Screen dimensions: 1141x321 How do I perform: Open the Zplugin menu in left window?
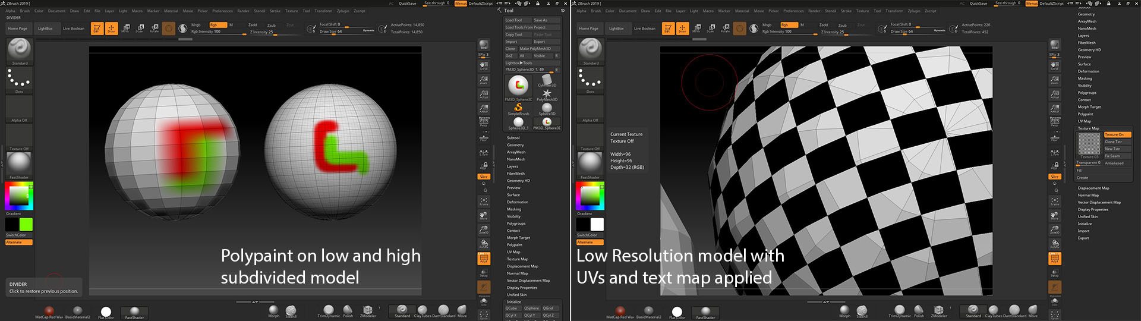[x=343, y=11]
